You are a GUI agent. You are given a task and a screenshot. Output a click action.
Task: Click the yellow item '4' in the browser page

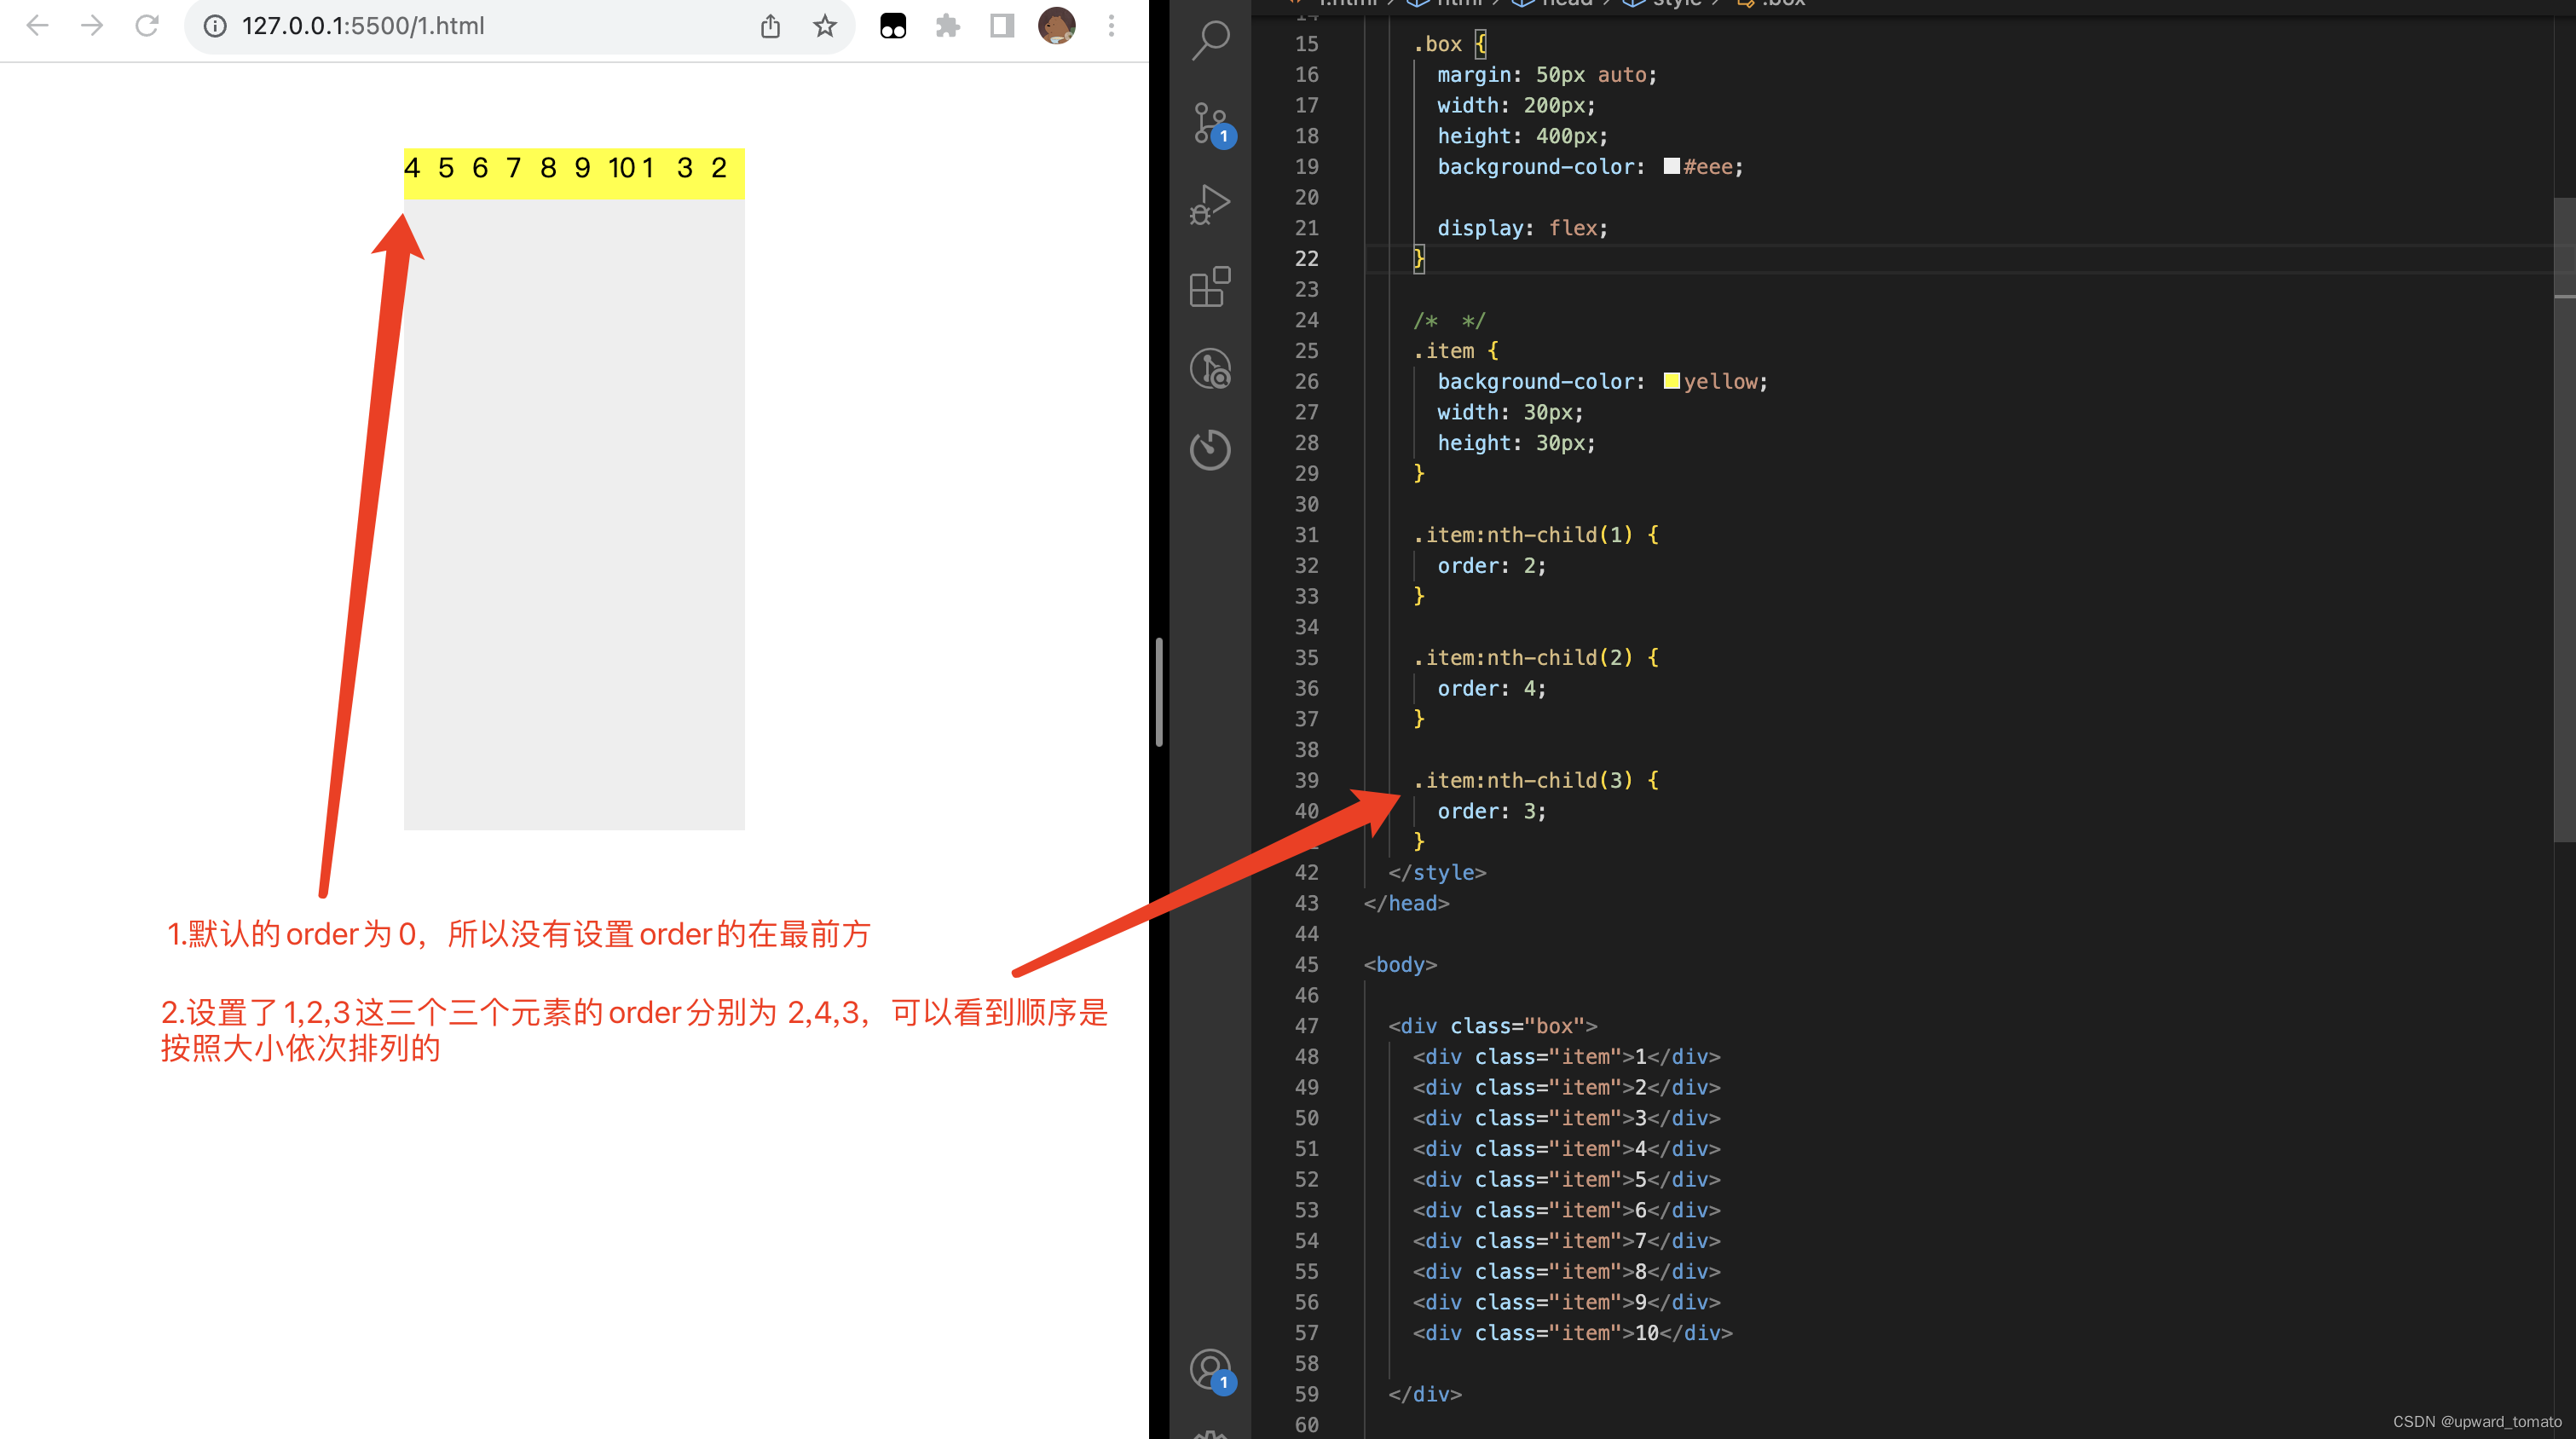click(420, 173)
